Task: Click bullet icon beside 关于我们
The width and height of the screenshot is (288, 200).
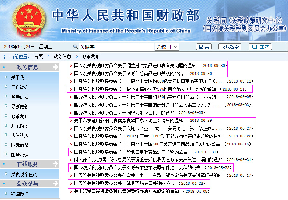Action: tap(6, 77)
